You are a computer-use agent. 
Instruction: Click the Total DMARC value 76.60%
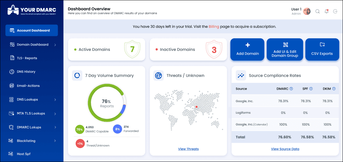(x=285, y=137)
